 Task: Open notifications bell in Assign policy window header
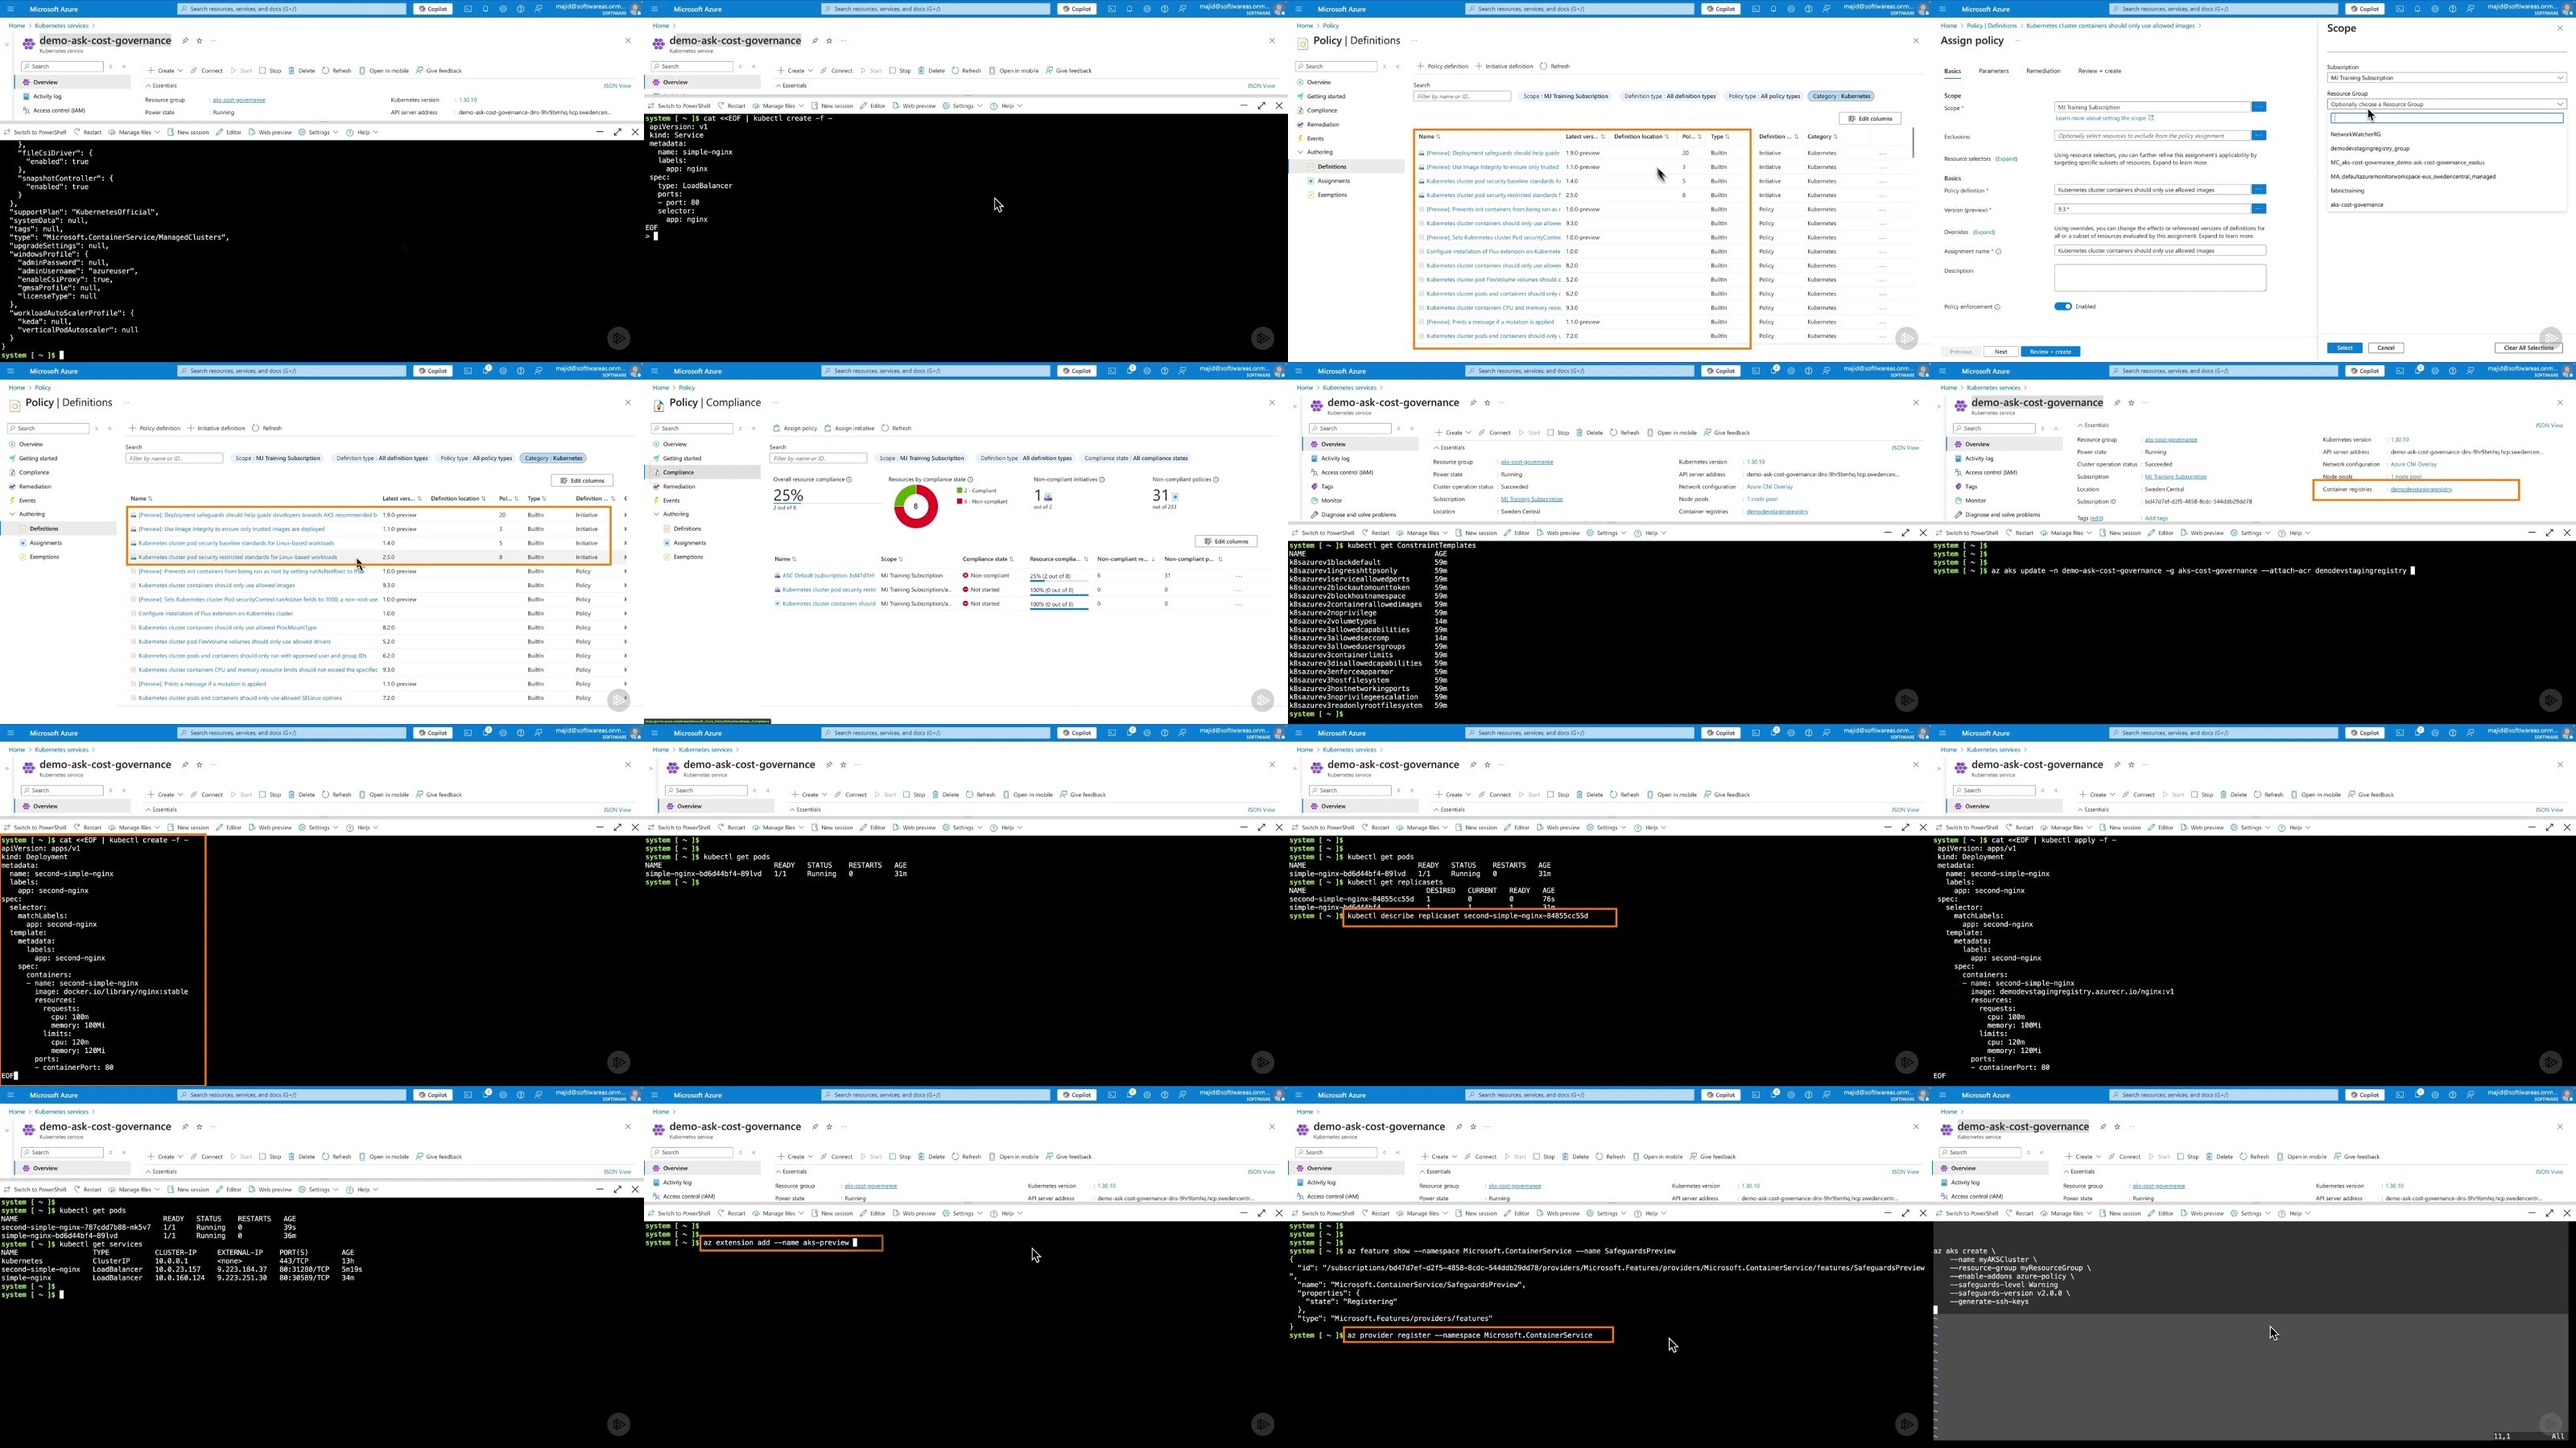point(2417,9)
